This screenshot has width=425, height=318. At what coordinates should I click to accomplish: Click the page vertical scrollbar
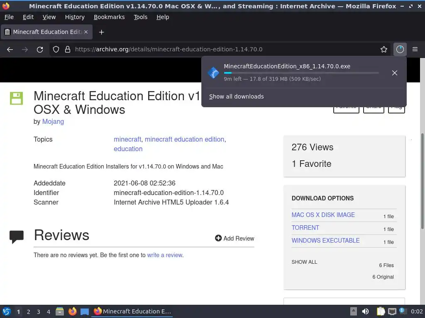pos(422,181)
